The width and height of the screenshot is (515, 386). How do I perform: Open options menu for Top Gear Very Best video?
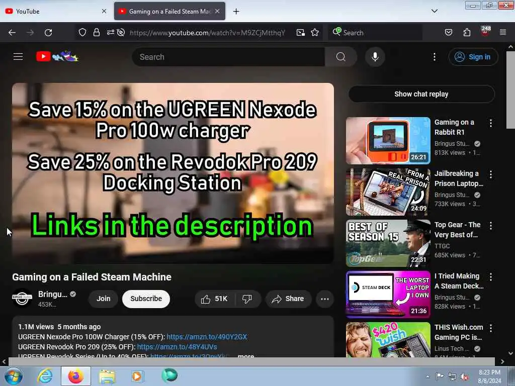click(x=491, y=226)
